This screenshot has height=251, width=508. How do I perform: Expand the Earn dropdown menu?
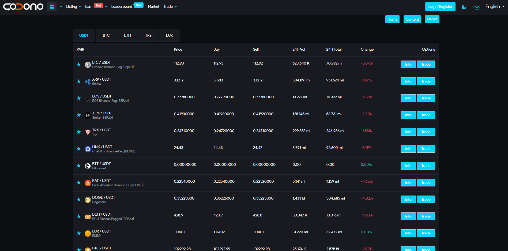(x=96, y=6)
